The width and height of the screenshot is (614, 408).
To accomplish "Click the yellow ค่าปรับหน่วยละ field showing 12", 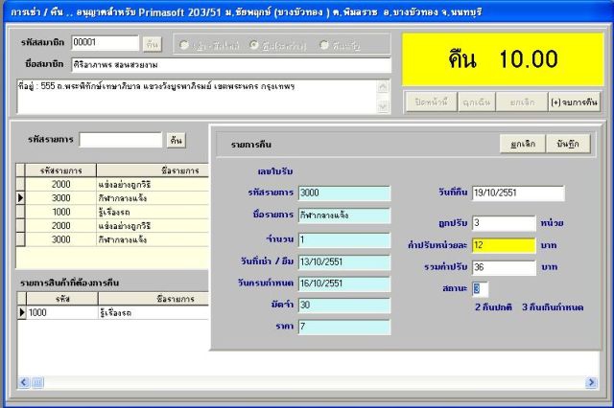I will 503,245.
